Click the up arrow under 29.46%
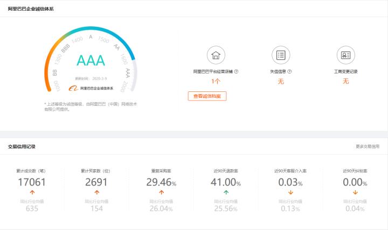 point(161,192)
